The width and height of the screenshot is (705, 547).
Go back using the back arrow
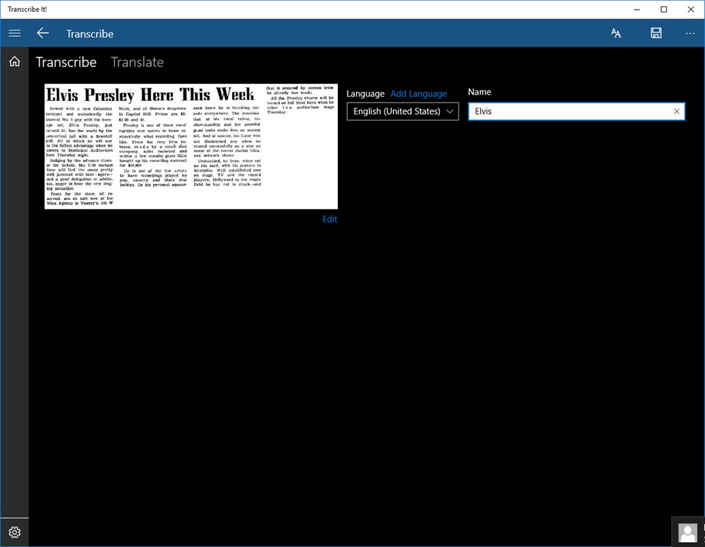tap(42, 33)
